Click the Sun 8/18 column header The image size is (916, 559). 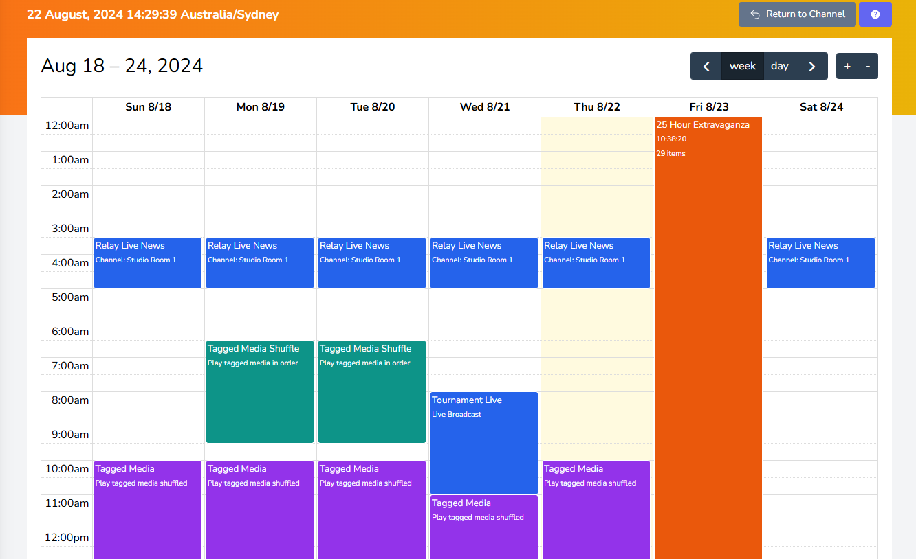pos(148,107)
